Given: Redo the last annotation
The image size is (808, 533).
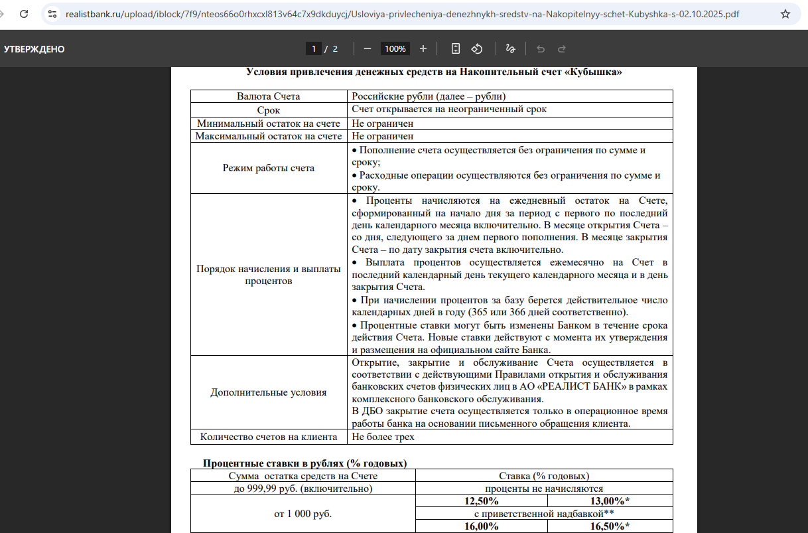Looking at the screenshot, I should [562, 48].
